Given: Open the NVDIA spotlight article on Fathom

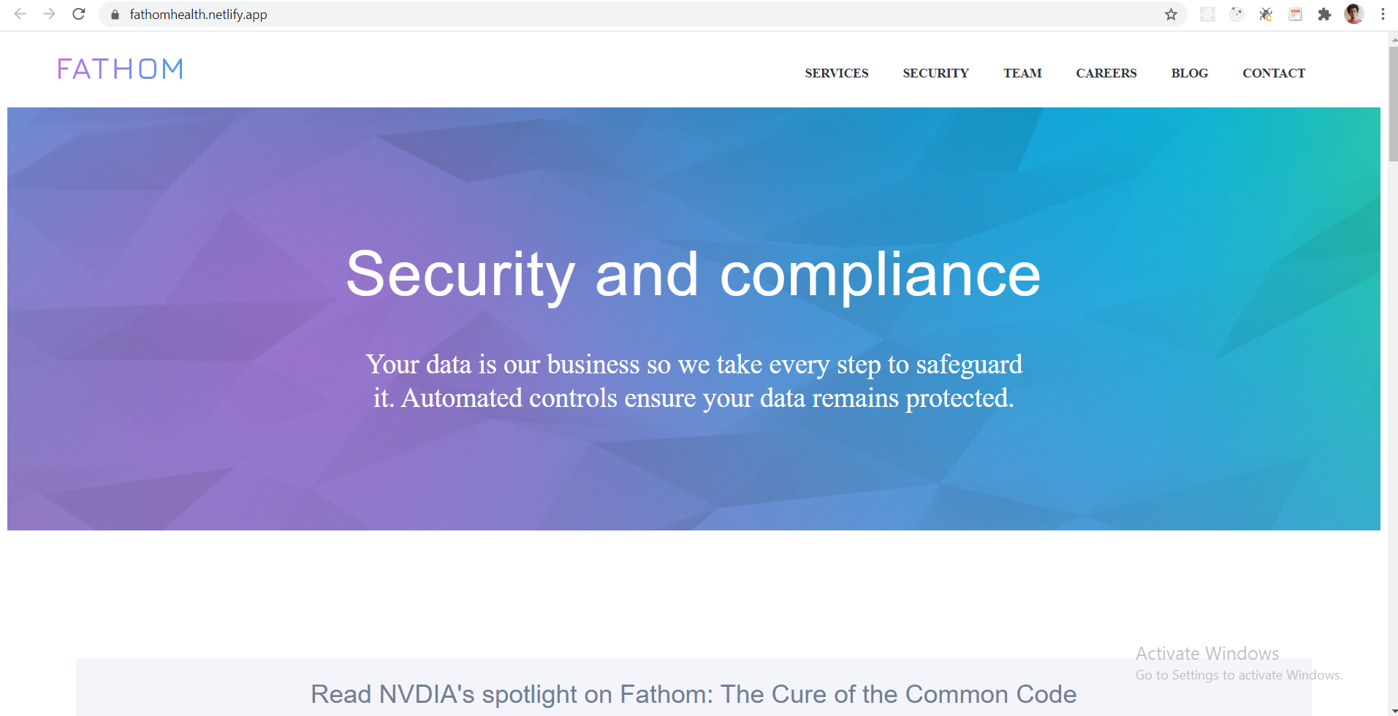Looking at the screenshot, I should tap(694, 693).
